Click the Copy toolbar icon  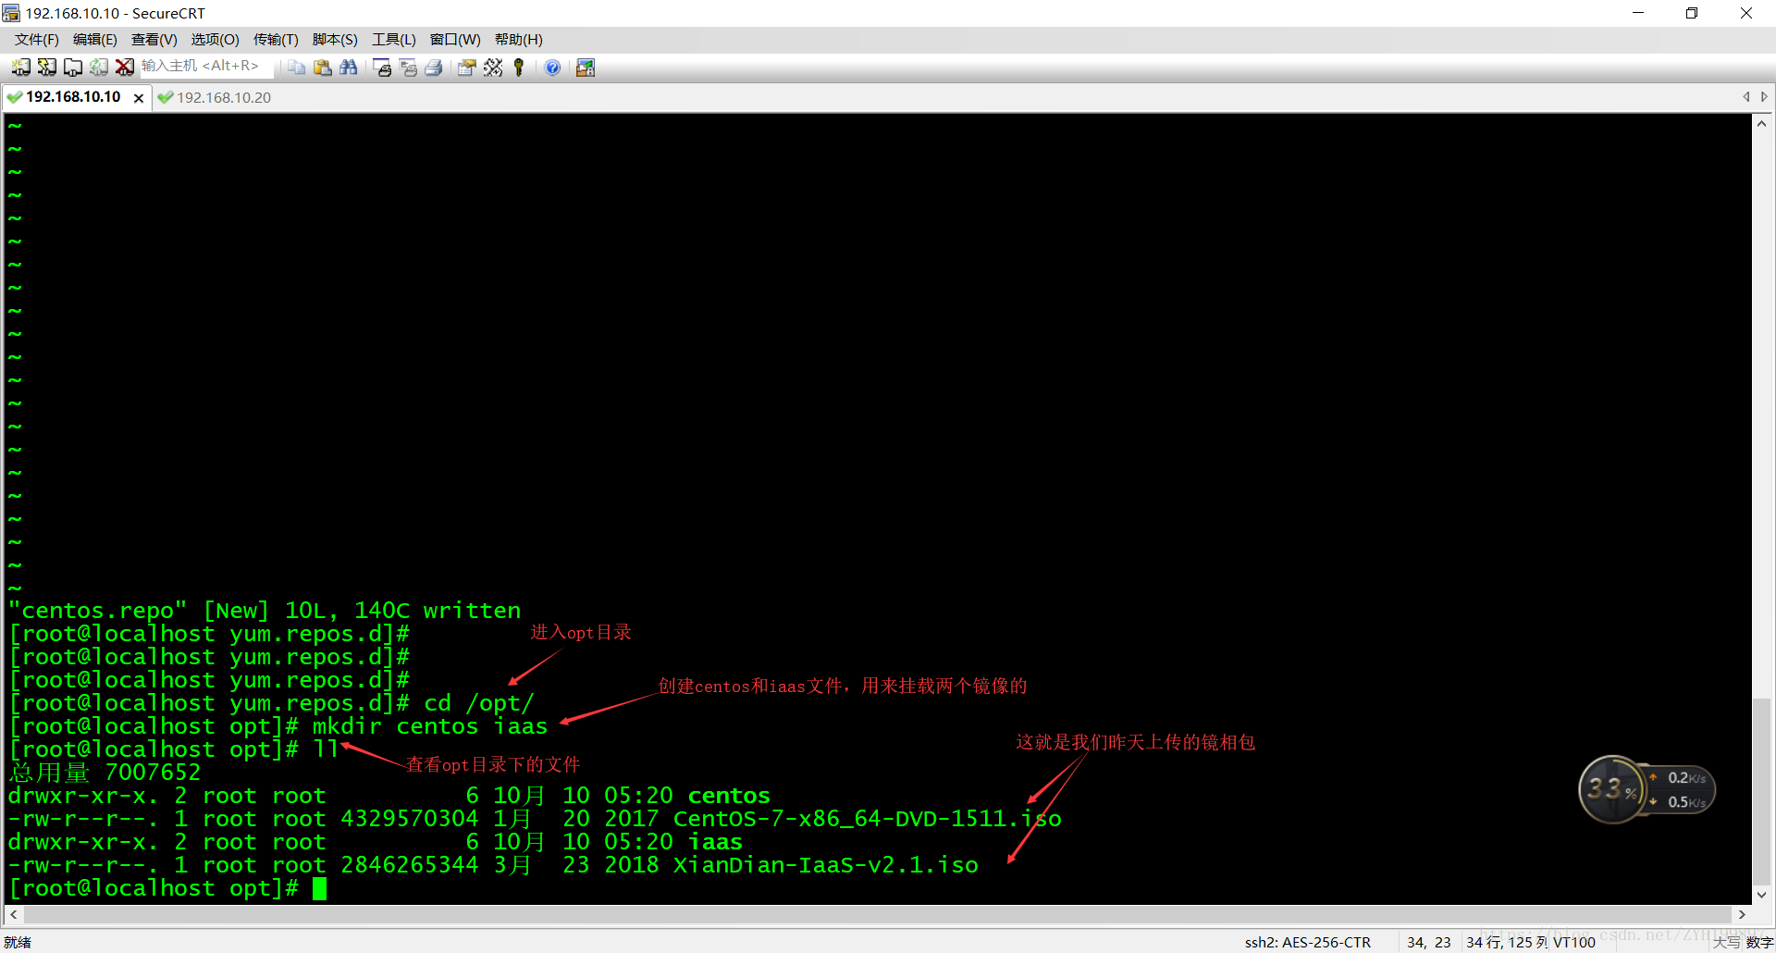coord(296,67)
